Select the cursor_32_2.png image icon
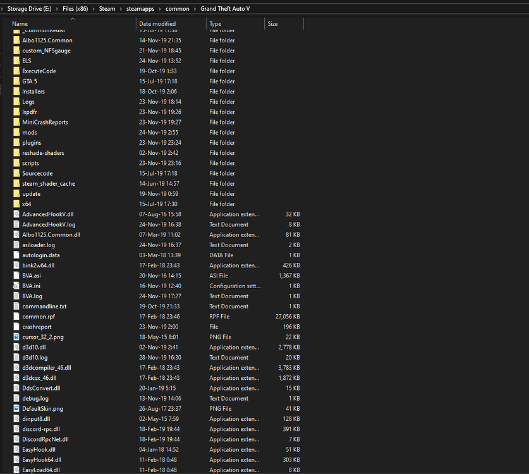The image size is (529, 474). click(x=16, y=337)
